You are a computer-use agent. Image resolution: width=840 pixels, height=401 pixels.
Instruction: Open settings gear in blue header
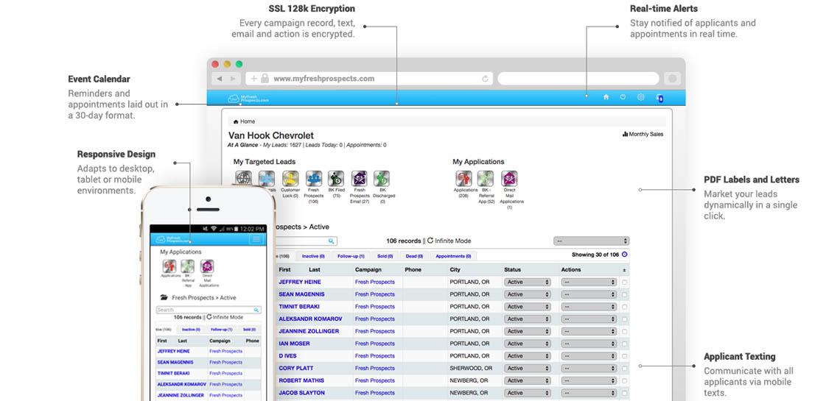click(640, 97)
